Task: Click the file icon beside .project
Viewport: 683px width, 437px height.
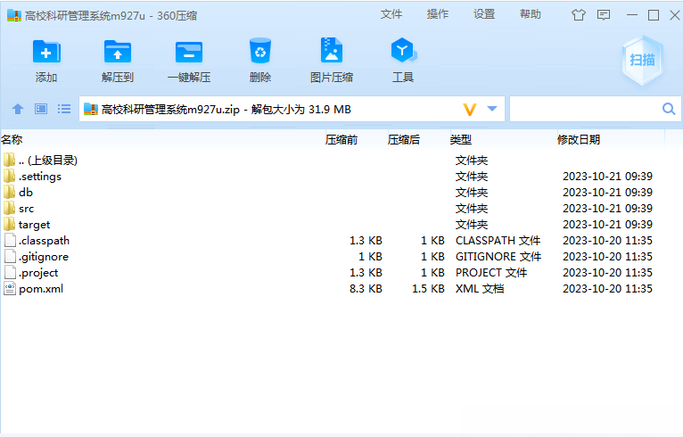Action: (x=10, y=273)
